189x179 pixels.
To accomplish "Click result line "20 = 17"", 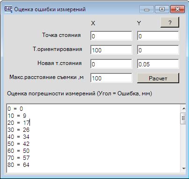I will tap(19, 122).
